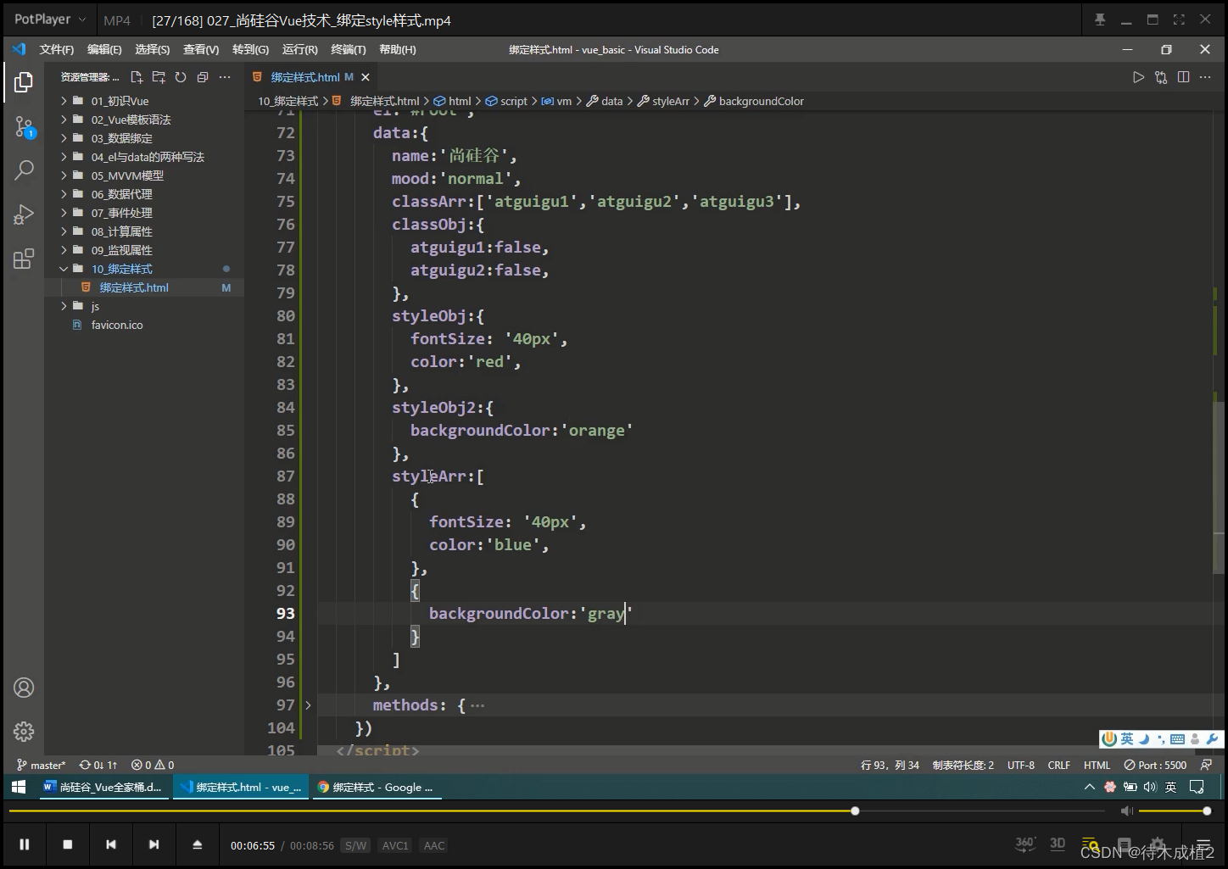This screenshot has height=869, width=1228.
Task: Open the Windows Start menu
Action: [19, 787]
